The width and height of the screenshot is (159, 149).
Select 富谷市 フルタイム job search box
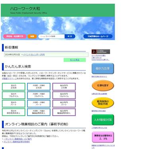pos(14,95)
